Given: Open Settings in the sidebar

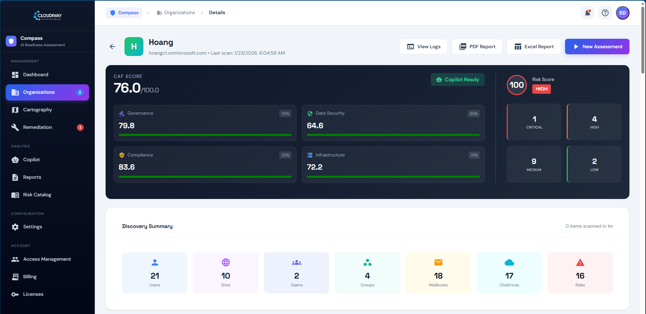Looking at the screenshot, I should pyautogui.click(x=47, y=227).
